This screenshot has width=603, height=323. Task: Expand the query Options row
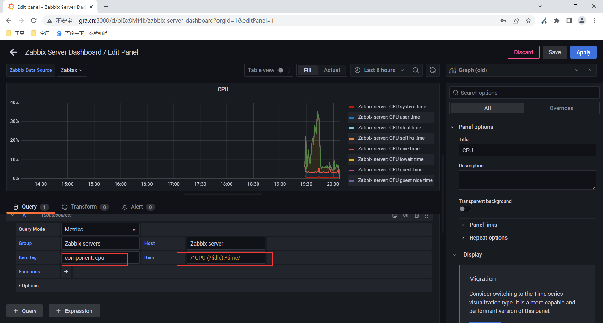pyautogui.click(x=29, y=286)
